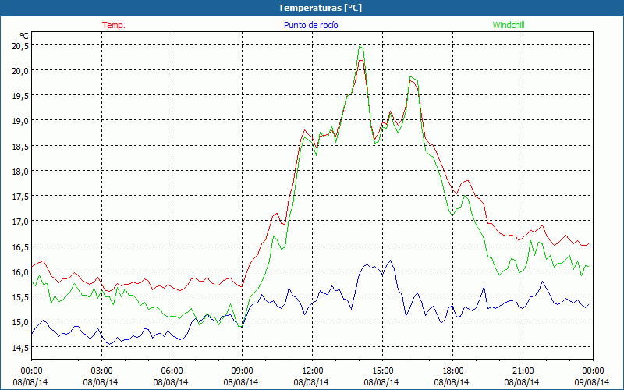Click the 17,5 value on y-axis

(x=20, y=197)
